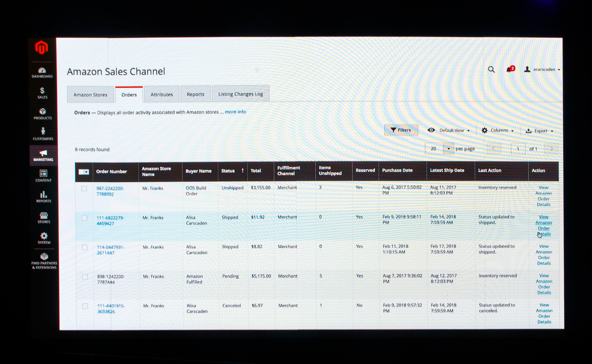Click the search magnifier icon
This screenshot has width=592, height=364.
(491, 69)
